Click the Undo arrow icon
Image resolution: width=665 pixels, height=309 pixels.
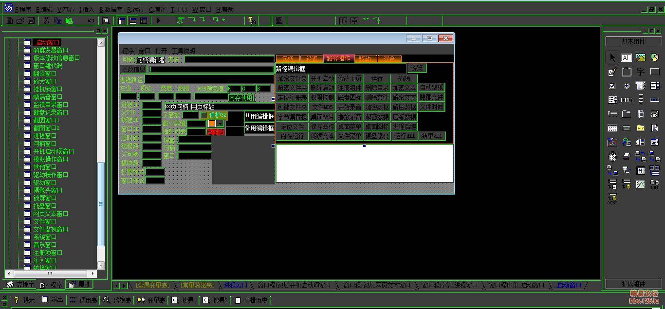pos(91,20)
